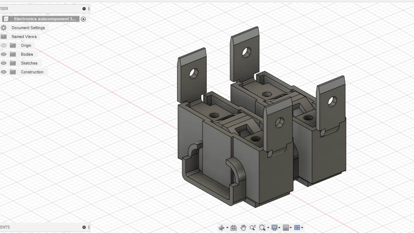Screen dimensions: 414x233
Task: Click the Document Settings gear icon
Action: (4, 28)
